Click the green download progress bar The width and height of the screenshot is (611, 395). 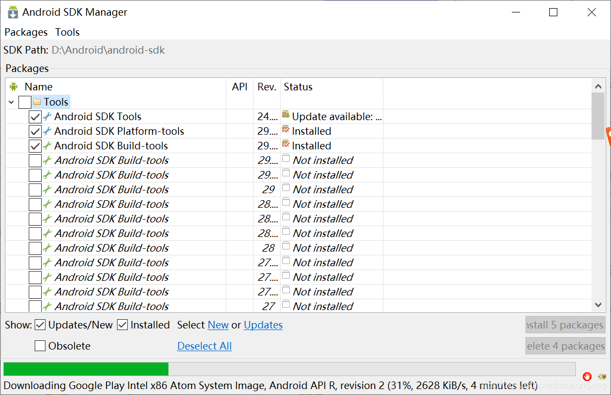click(86, 369)
